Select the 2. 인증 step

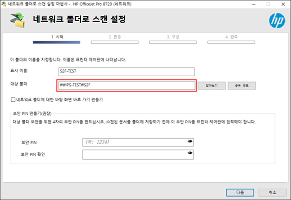click(115, 37)
